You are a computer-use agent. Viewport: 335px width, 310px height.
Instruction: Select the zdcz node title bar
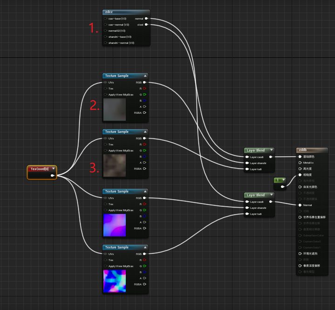pyautogui.click(x=126, y=12)
